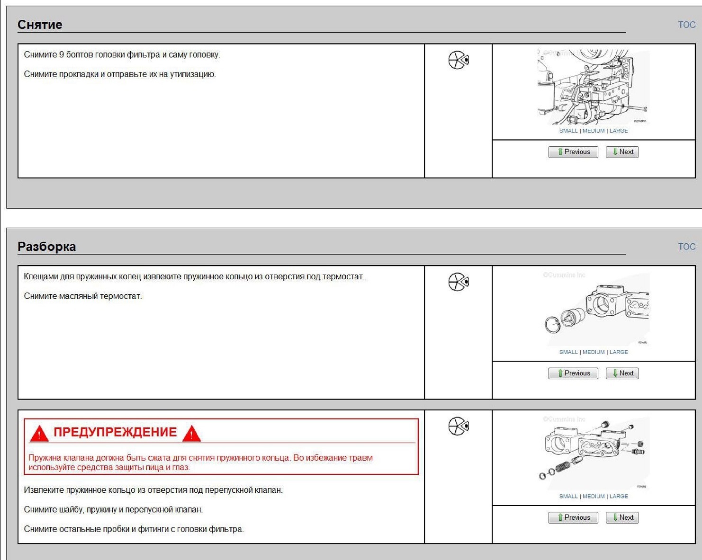Open the bypass valve exploded view thumbnail
Viewport: 702px width, 560px height.
pos(596,453)
